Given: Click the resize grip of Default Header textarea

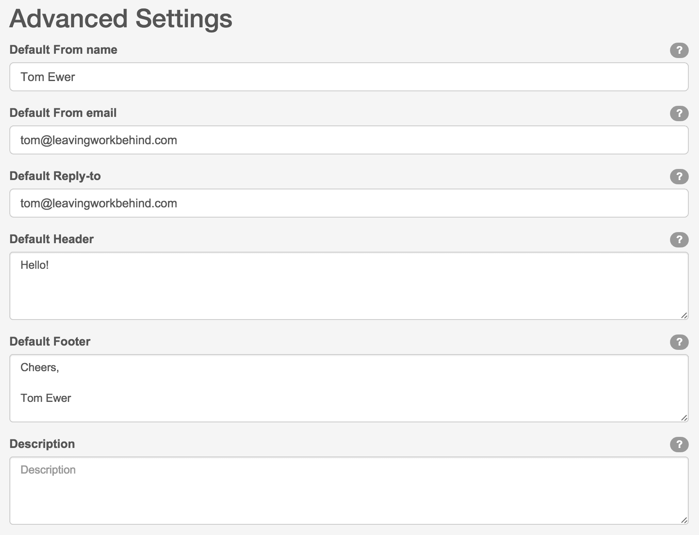Looking at the screenshot, I should (685, 316).
